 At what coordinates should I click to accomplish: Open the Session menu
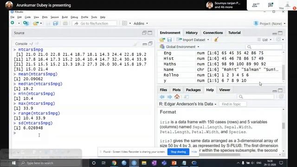55,17
